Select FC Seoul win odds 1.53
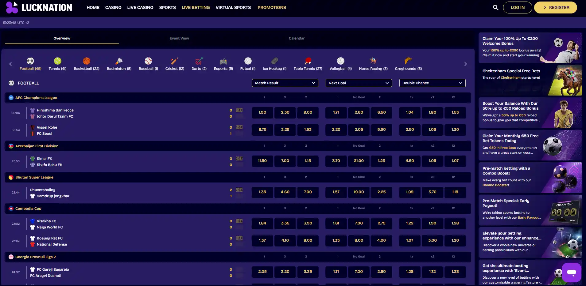Viewport: 586px width, 286px height. click(x=308, y=130)
